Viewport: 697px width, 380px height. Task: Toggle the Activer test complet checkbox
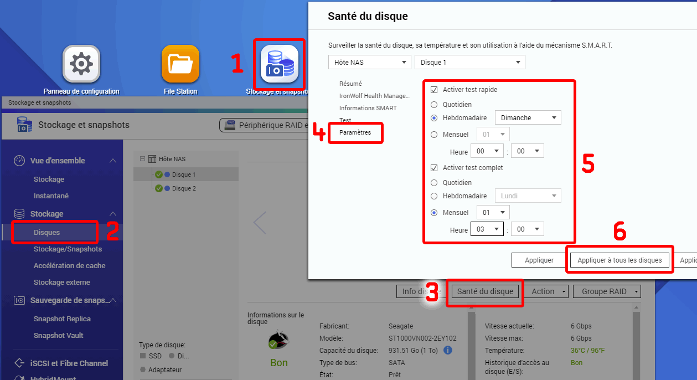[434, 168]
